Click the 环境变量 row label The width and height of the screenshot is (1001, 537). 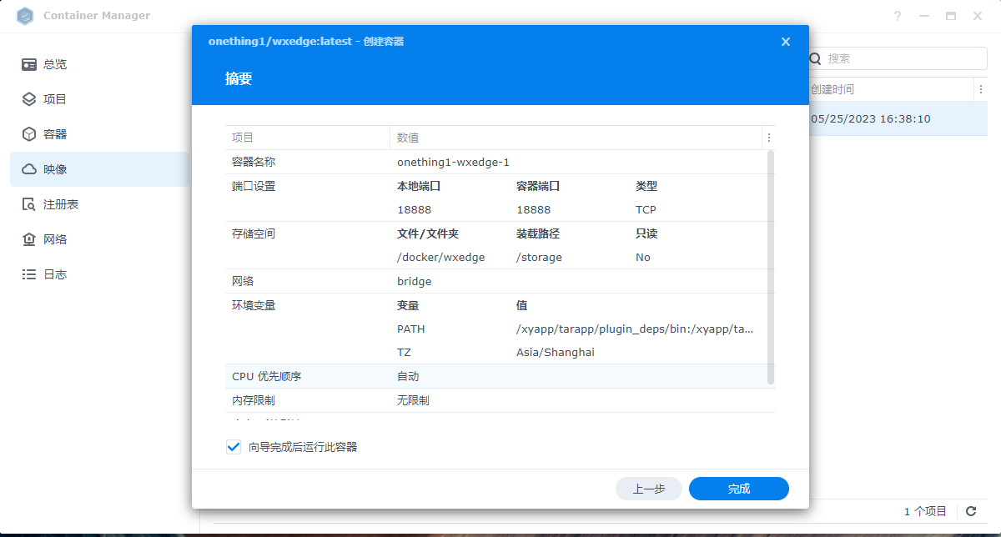254,305
